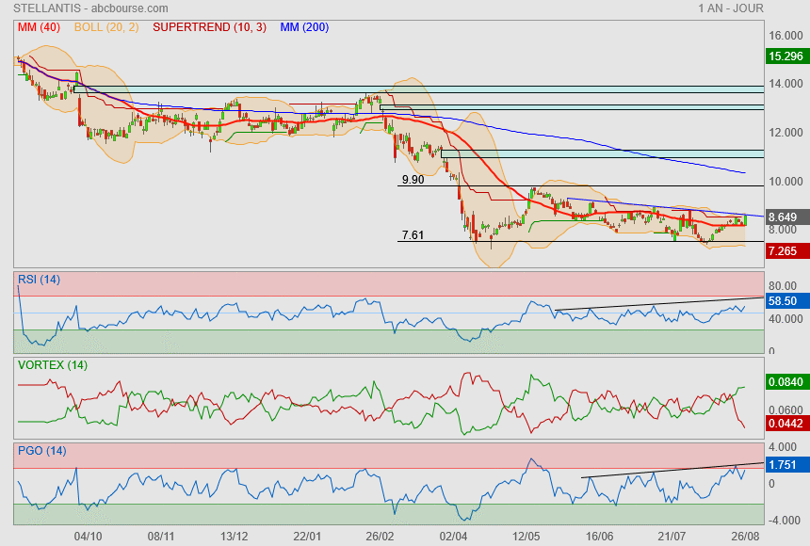Click the red 0.0442 Vortex value tag

pyautogui.click(x=786, y=424)
